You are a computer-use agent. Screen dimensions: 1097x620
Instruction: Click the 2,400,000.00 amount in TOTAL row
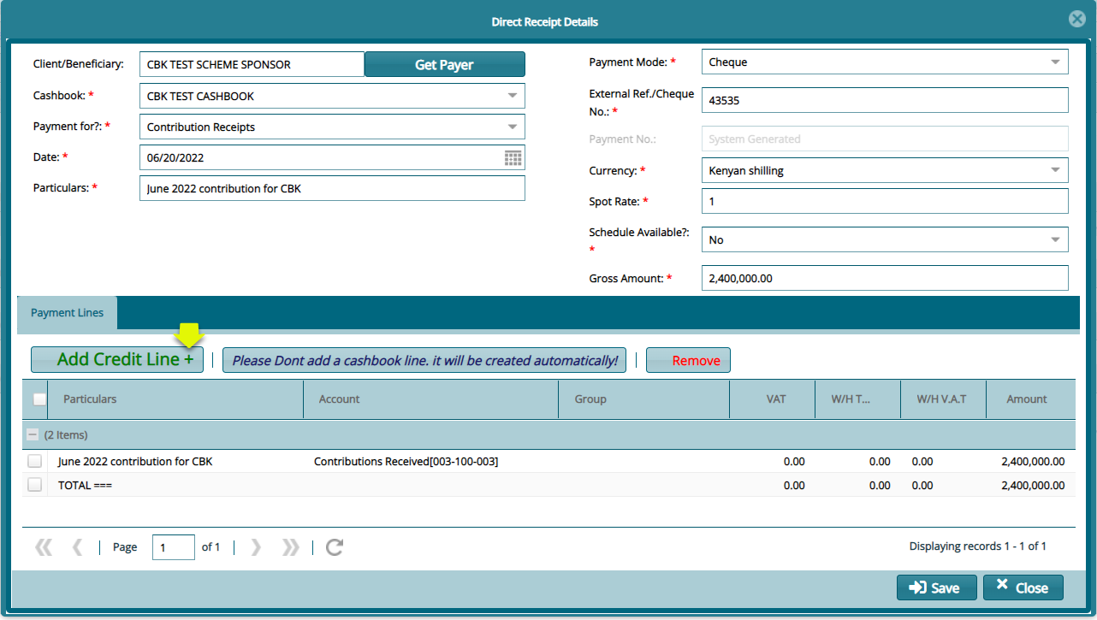tap(1033, 485)
